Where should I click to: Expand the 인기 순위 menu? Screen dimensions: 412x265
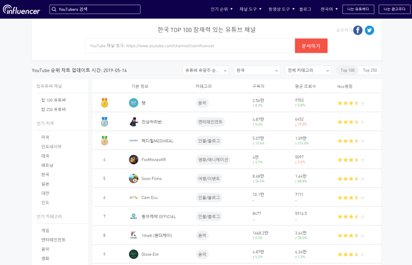[x=221, y=9]
